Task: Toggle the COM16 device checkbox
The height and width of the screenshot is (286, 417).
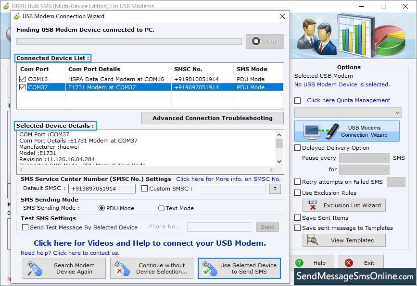Action: click(23, 79)
